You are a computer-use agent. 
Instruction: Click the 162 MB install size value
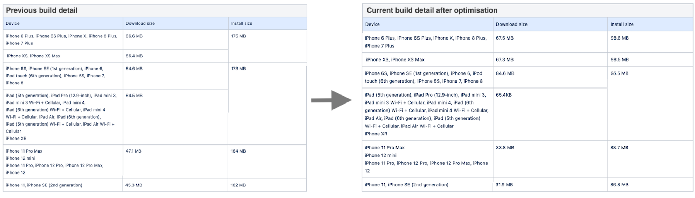[x=238, y=185]
